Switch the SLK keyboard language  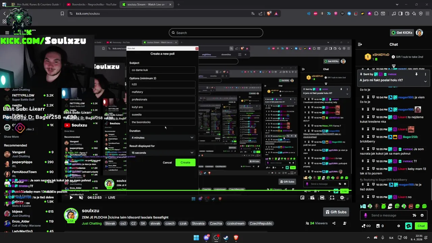coord(391,238)
